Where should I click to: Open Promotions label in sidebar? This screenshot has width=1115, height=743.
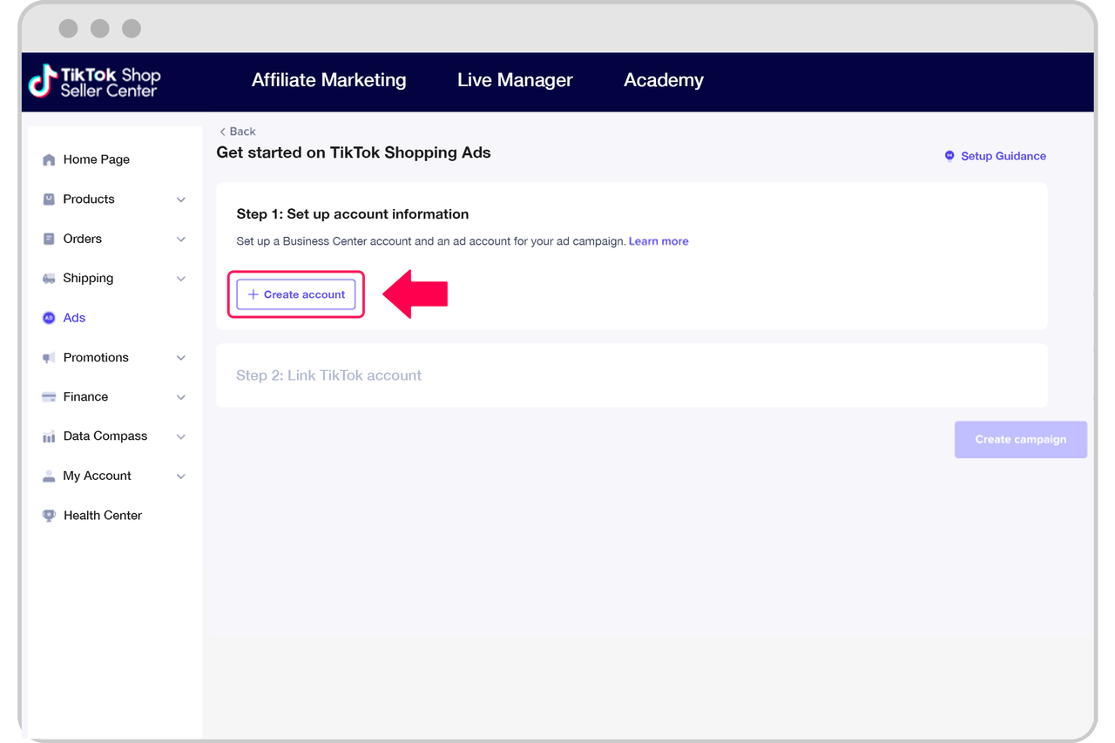coord(96,358)
